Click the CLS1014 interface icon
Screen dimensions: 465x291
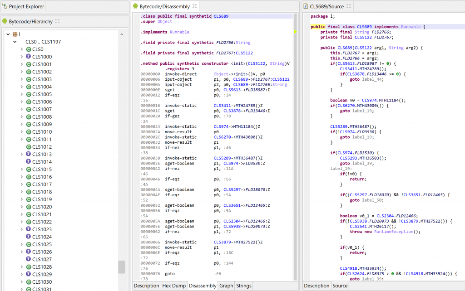(29, 162)
